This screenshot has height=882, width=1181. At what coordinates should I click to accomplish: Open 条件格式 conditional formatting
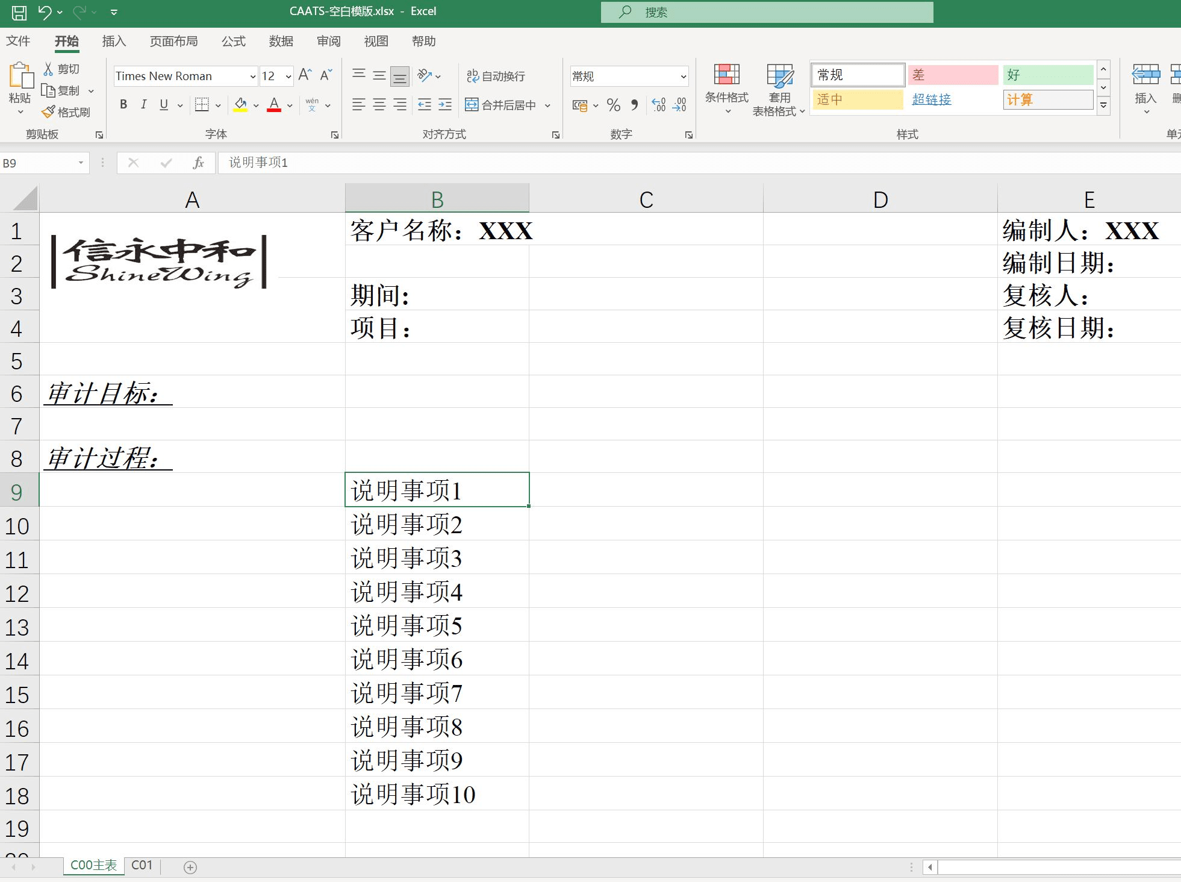pyautogui.click(x=727, y=89)
